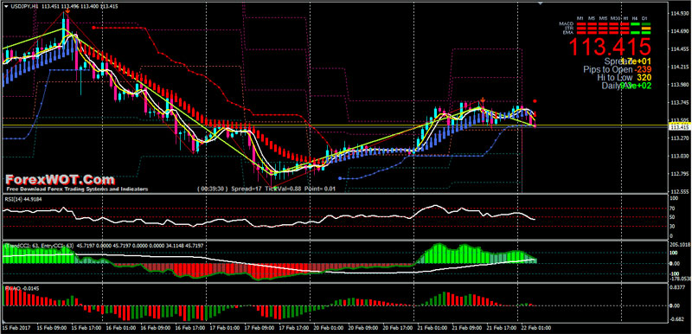692x334 pixels.
Task: Click the Daily readout with green value
Action: [x=626, y=86]
